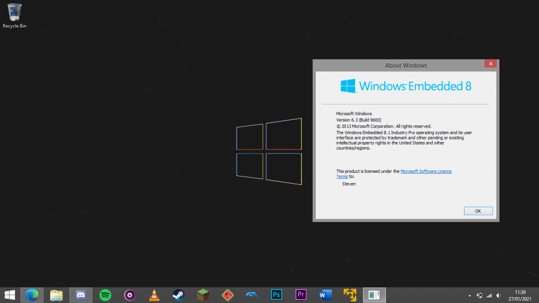This screenshot has width=539, height=303.
Task: Launch Adobe Photoshop from the taskbar
Action: pos(277,295)
